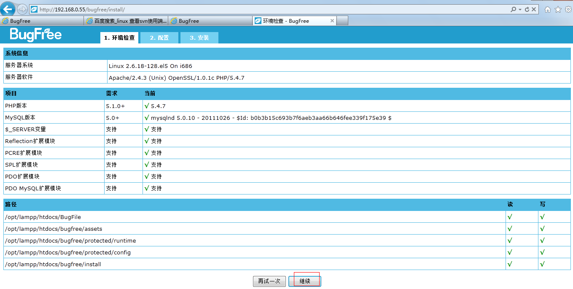Click the 服务器软件 label

(x=19, y=77)
